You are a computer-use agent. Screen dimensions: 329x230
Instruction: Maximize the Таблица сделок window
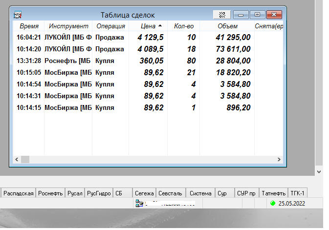258,15
